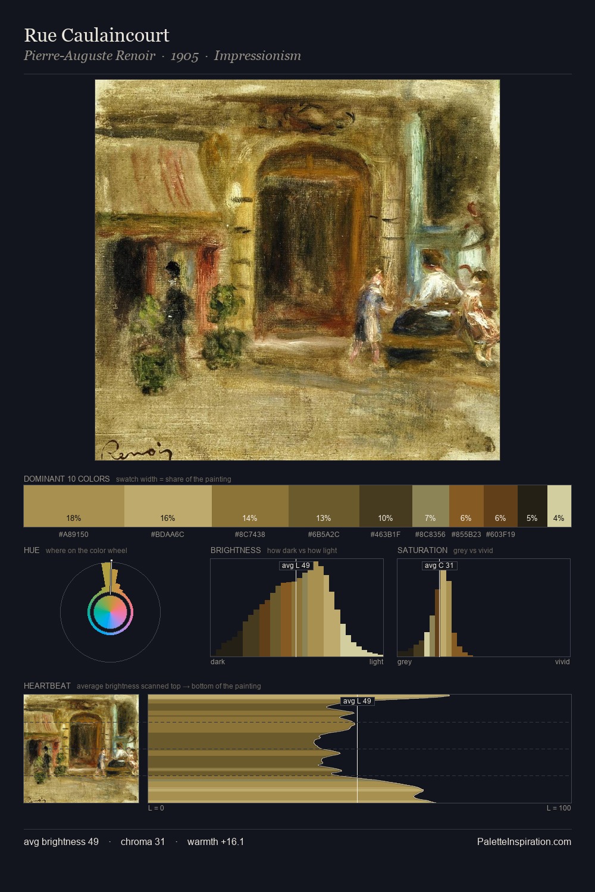
Task: Select the second 6% swatch #603F19
Action: (x=500, y=506)
